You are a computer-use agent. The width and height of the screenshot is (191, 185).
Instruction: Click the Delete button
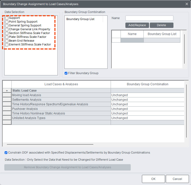(161, 25)
